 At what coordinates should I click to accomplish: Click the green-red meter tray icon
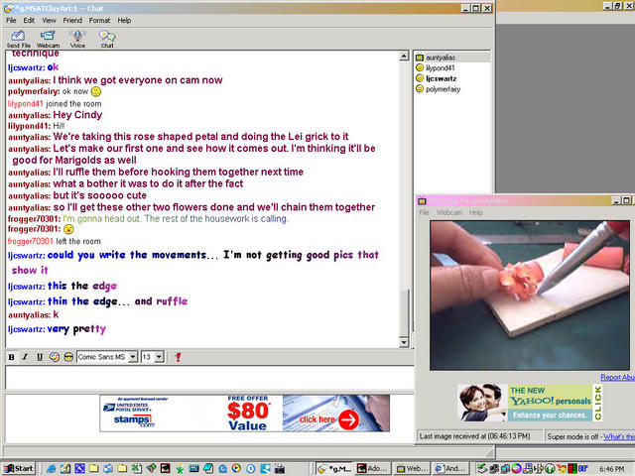coord(572,469)
